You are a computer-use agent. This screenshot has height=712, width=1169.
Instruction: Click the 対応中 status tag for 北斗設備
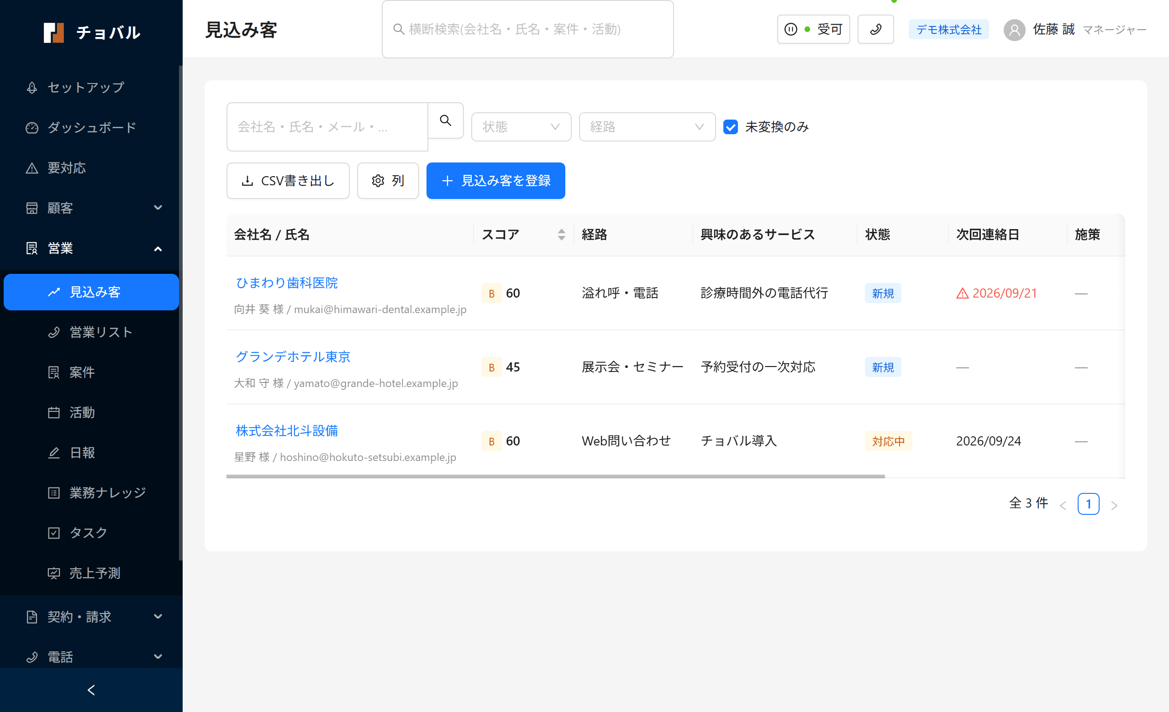point(888,441)
